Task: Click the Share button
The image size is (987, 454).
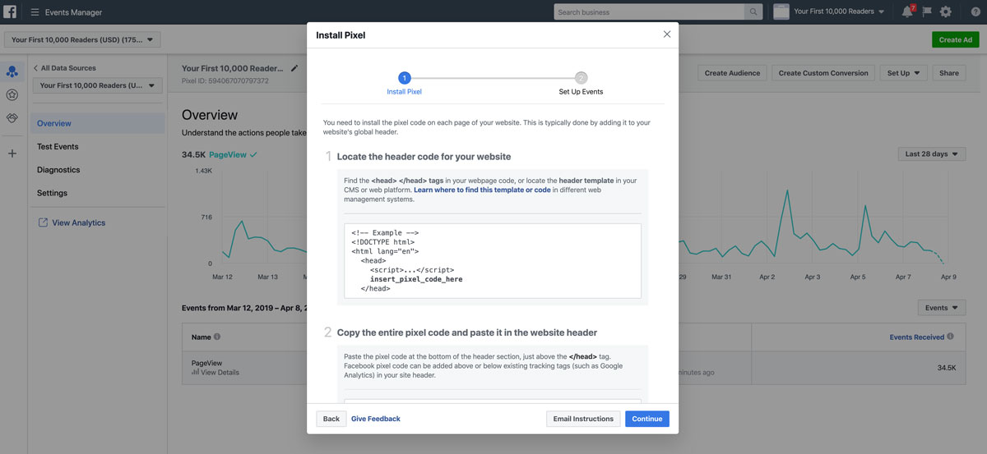Action: coord(949,73)
